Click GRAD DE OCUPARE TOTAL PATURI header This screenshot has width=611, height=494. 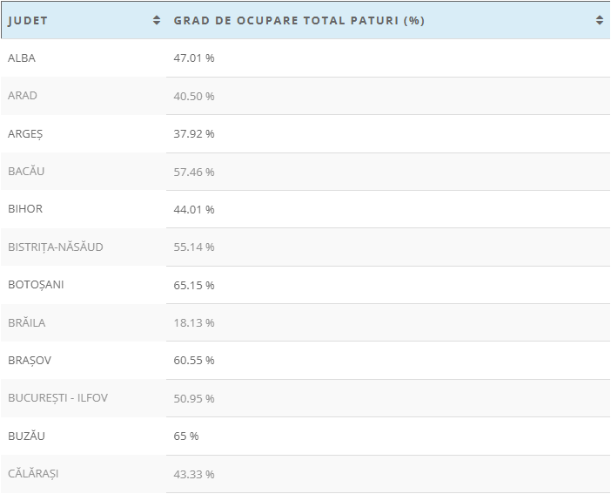299,21
